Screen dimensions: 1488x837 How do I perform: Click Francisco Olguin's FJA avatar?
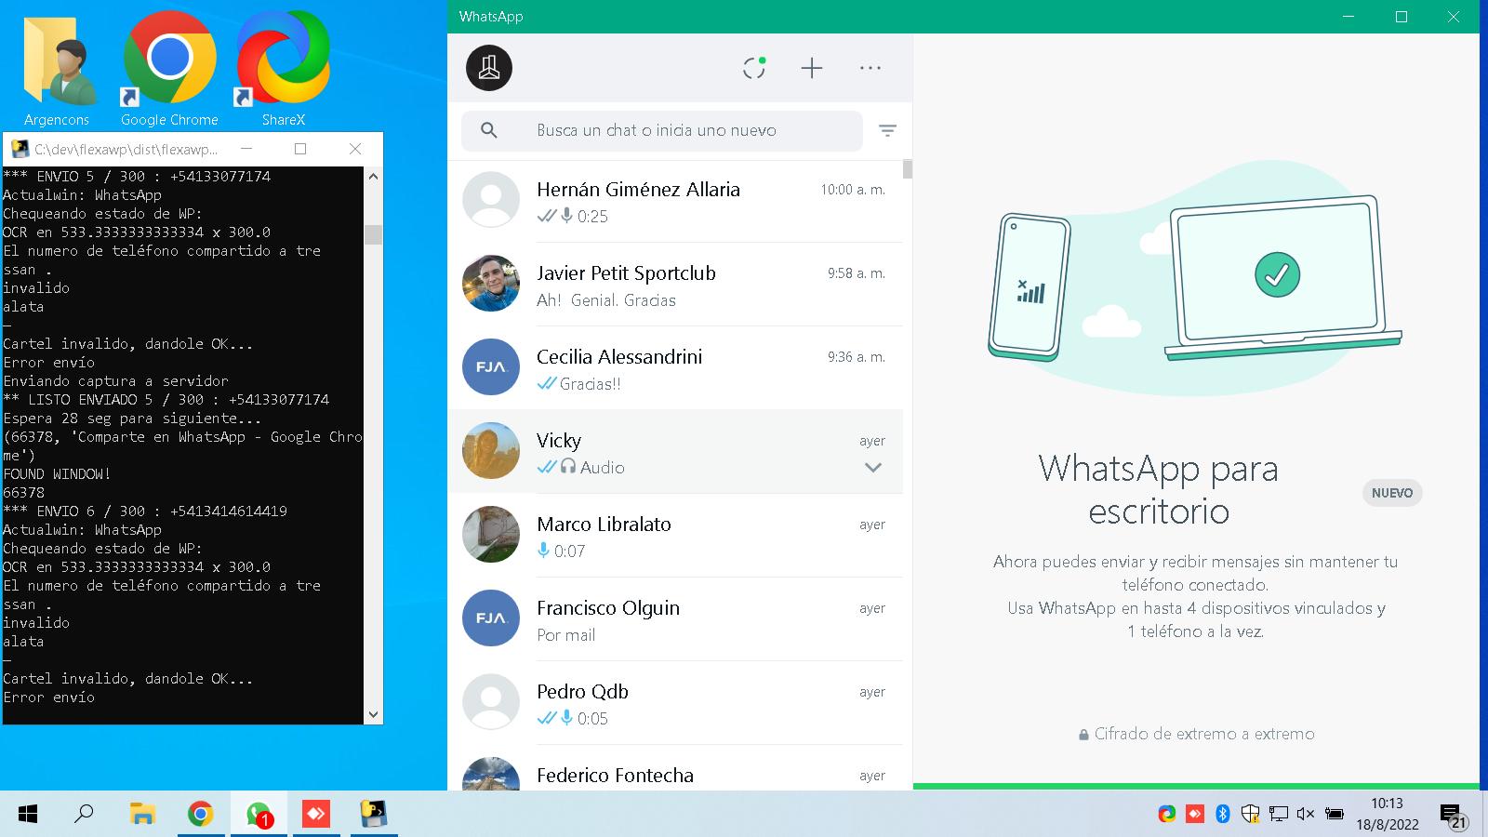pyautogui.click(x=491, y=618)
